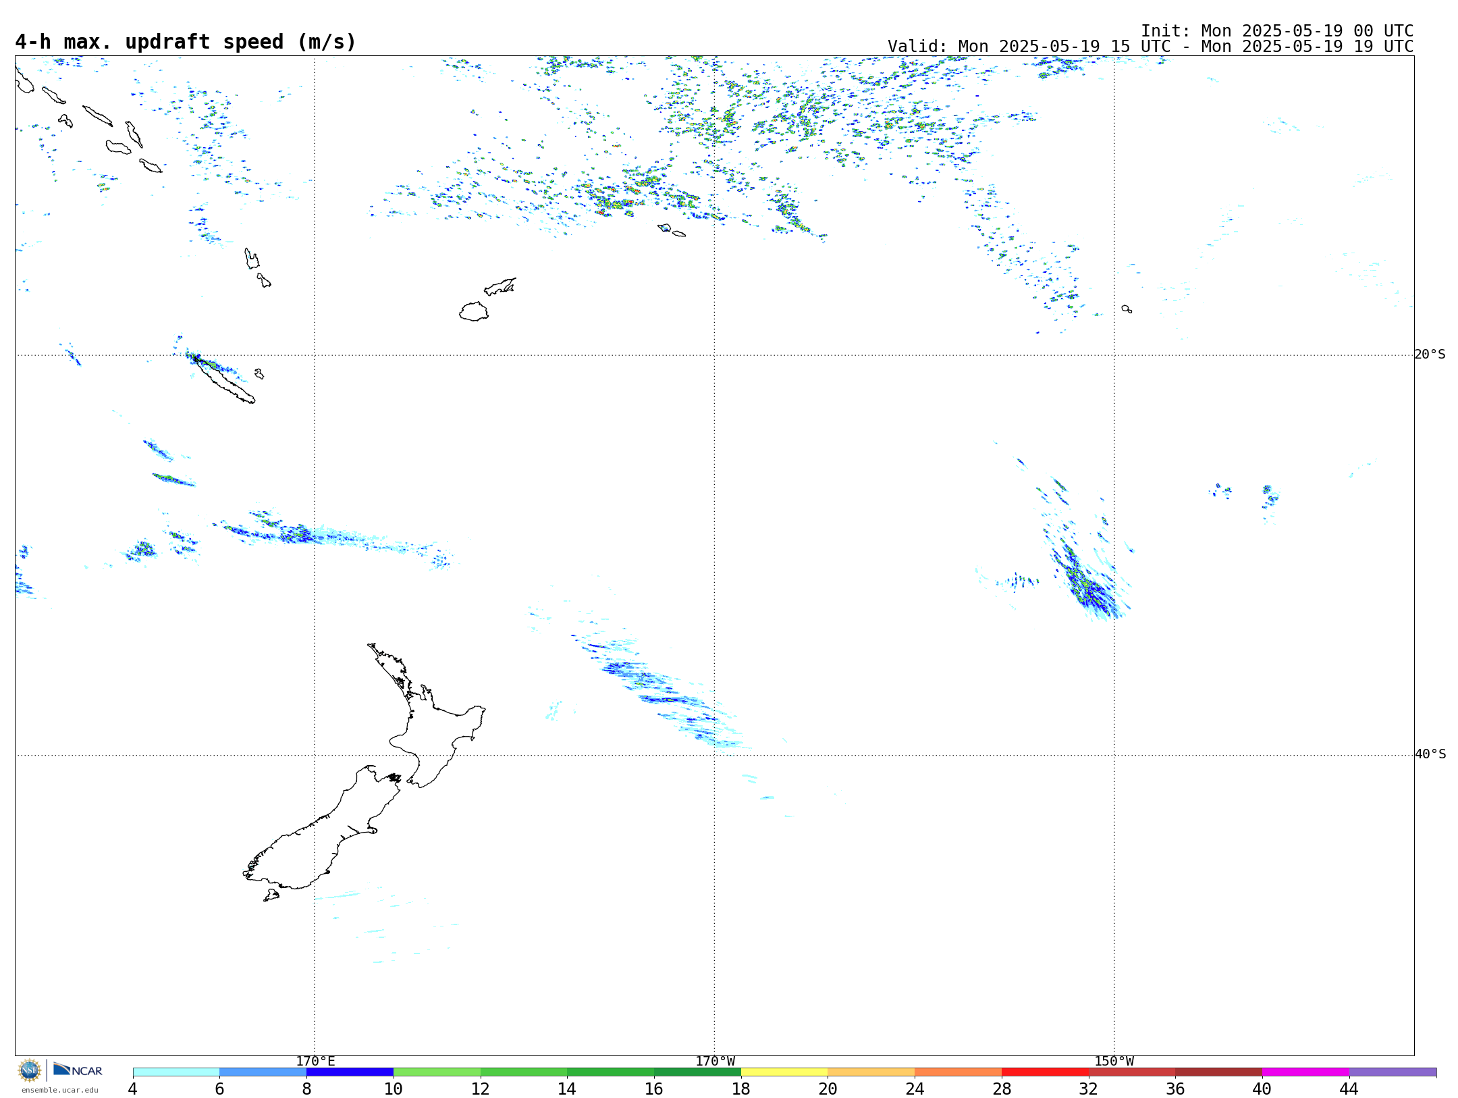Click the '40°S' latitude label
The width and height of the screenshot is (1458, 1098).
coord(1430,754)
